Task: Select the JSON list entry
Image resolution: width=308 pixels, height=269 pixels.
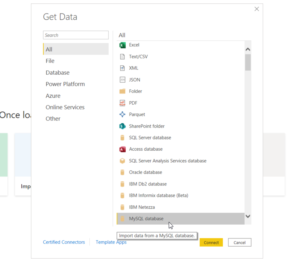Action: 181,80
